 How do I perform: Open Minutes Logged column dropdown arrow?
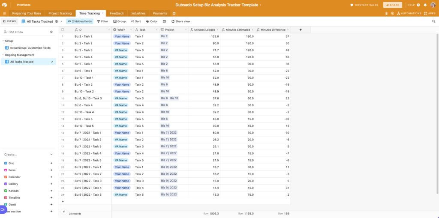click(x=217, y=30)
